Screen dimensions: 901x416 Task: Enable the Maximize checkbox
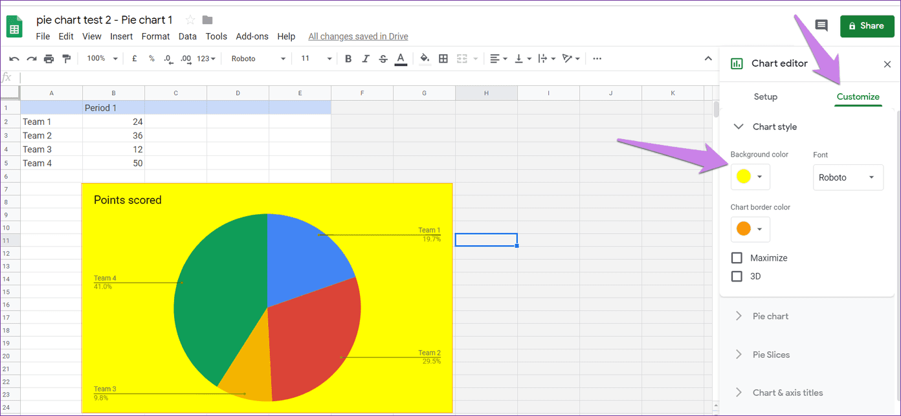tap(737, 258)
